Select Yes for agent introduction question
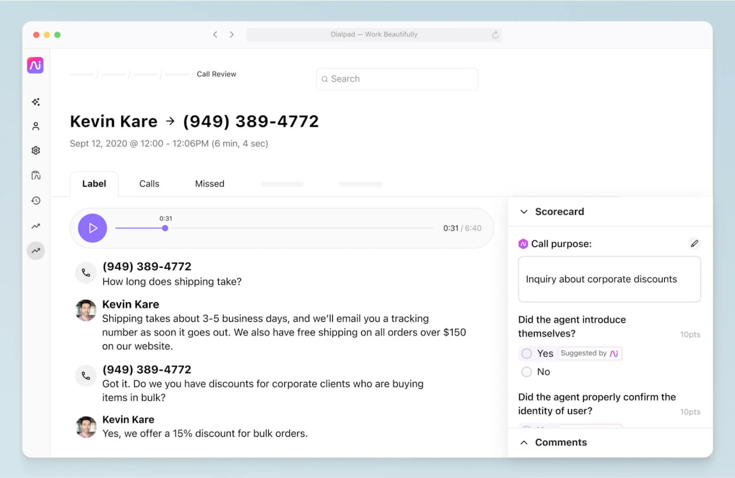The image size is (735, 478). 526,353
